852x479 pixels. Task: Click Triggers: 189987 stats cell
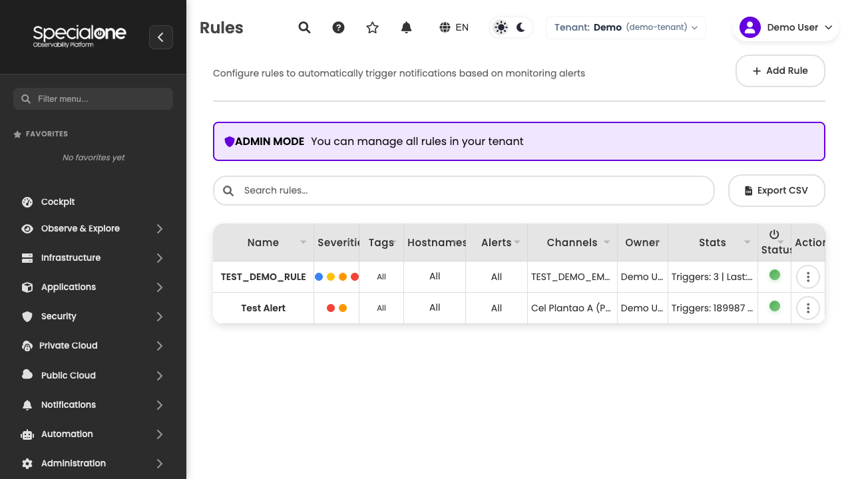coord(713,308)
